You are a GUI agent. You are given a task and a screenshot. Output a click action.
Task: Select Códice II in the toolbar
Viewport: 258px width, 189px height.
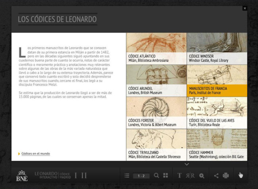click(84, 175)
